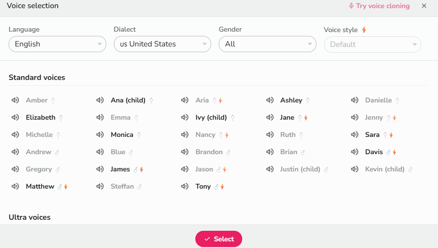The image size is (438, 248).
Task: Click the speaker icon next to Blue
Action: click(100, 152)
